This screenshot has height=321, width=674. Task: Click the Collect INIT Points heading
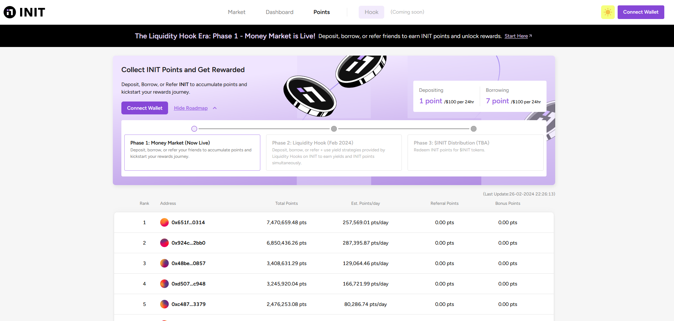183,70
